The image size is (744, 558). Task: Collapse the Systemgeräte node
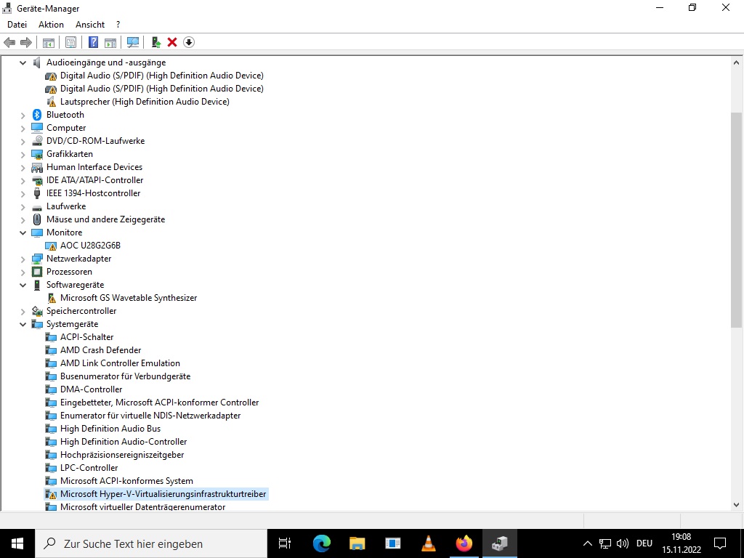point(23,325)
